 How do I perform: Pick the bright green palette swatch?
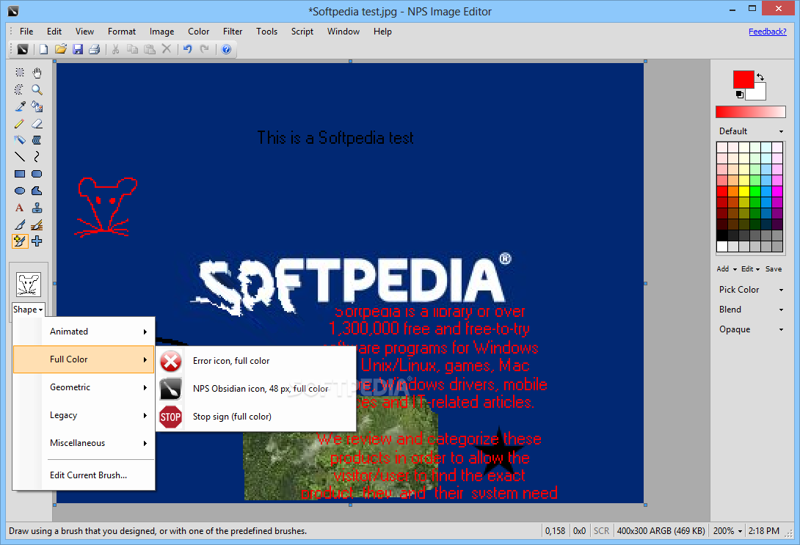point(755,191)
